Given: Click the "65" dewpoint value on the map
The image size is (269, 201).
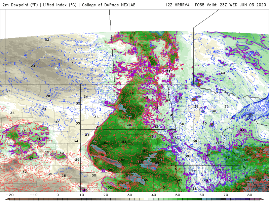Looking at the screenshot, I should 141,162.
